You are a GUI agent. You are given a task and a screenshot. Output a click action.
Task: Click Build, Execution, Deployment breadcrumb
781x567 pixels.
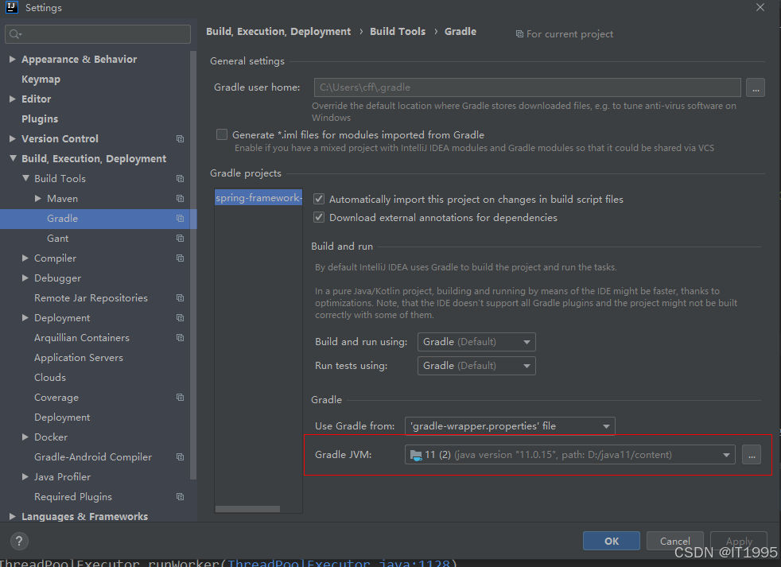click(278, 31)
